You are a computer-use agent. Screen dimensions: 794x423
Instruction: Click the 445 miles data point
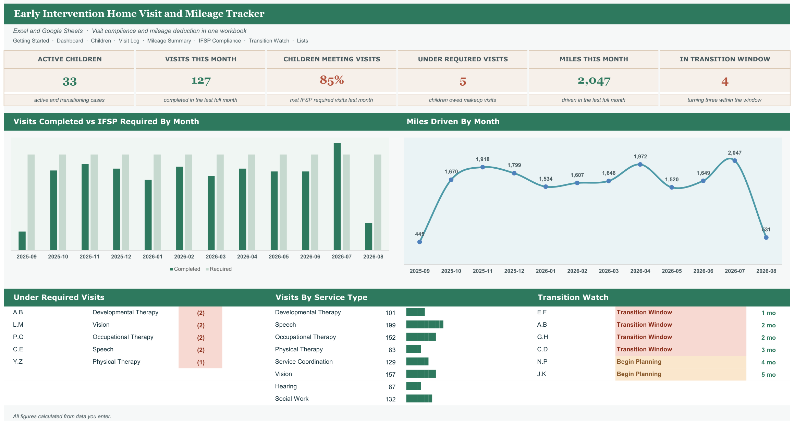point(419,242)
